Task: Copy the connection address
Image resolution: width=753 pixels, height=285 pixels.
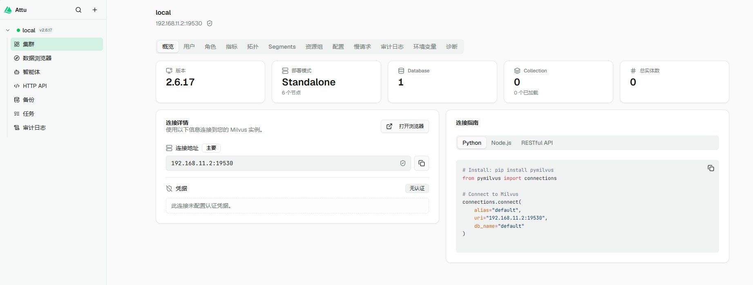Action: 422,163
